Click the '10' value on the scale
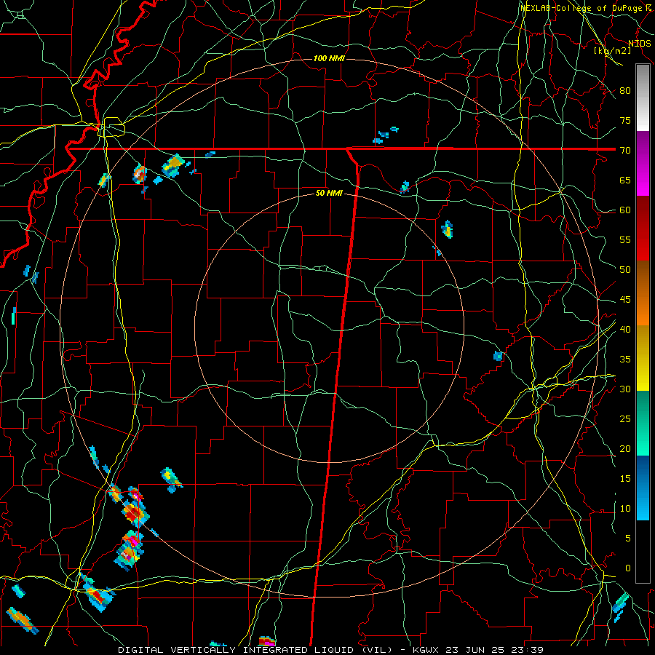Screen dimensions: 655x655 625,509
